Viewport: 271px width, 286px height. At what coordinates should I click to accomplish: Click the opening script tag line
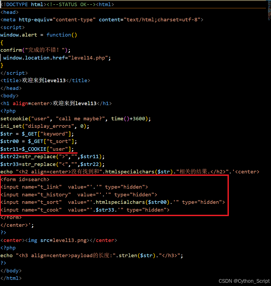[12, 27]
